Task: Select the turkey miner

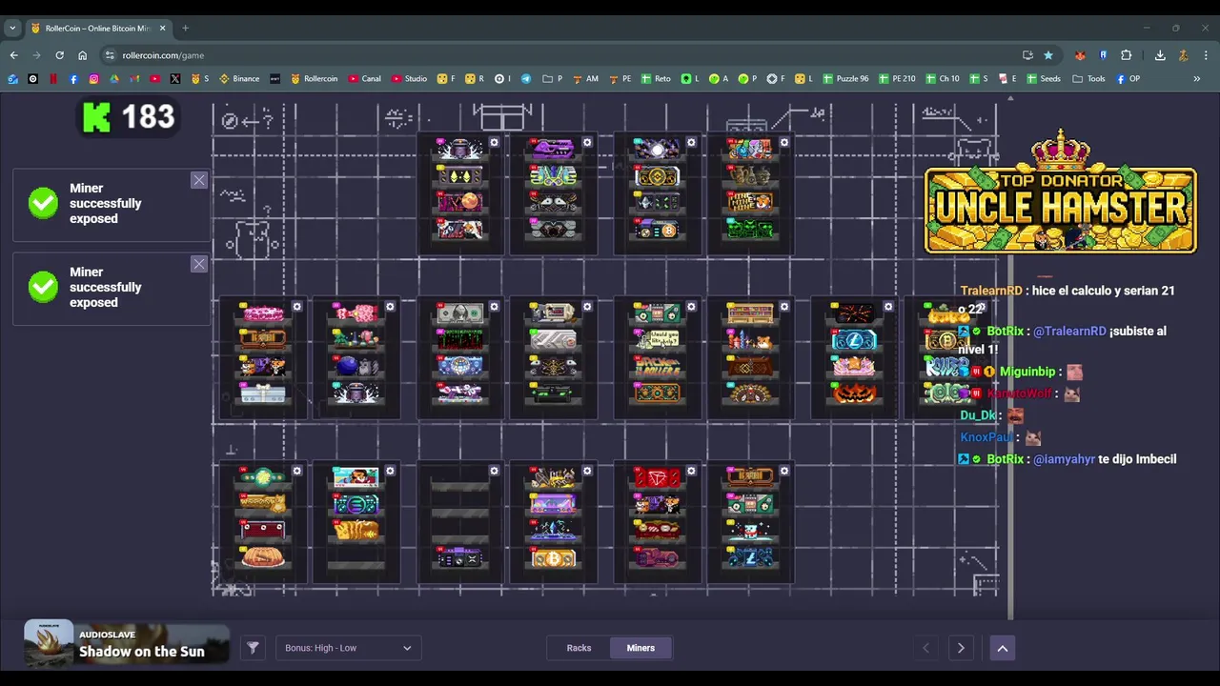Action: coord(750,393)
